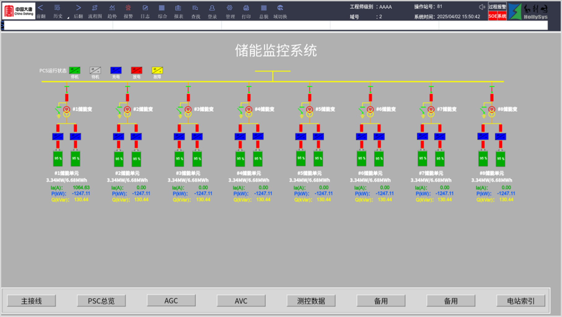
Task: Open the 管理 management icon
Action: click(x=230, y=8)
